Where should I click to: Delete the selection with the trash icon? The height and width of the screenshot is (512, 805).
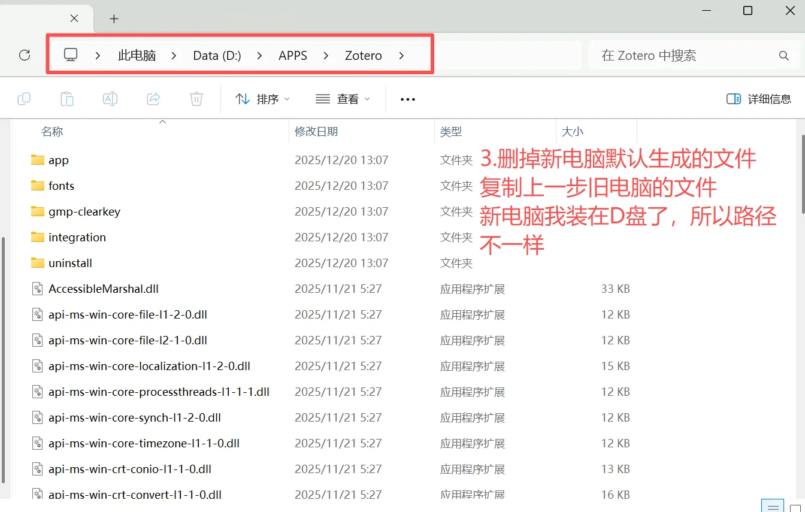(x=196, y=98)
